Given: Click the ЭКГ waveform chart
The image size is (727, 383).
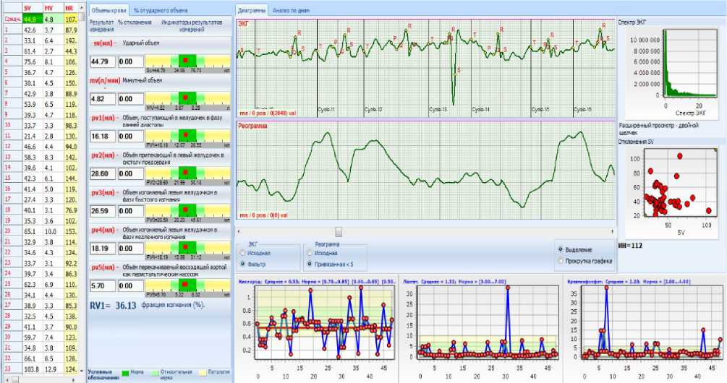Looking at the screenshot, I should click(425, 68).
